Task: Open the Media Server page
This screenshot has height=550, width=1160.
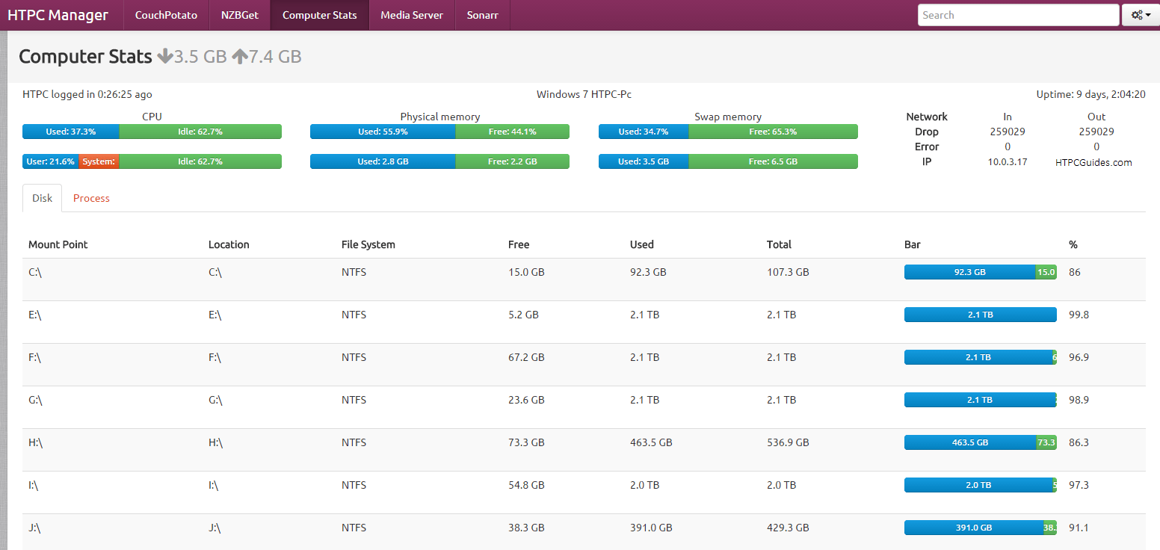Action: 412,15
